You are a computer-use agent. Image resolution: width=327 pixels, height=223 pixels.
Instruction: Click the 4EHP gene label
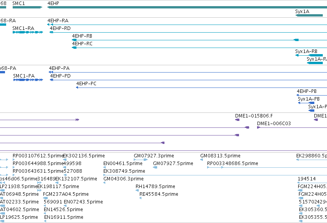coord(53,3)
